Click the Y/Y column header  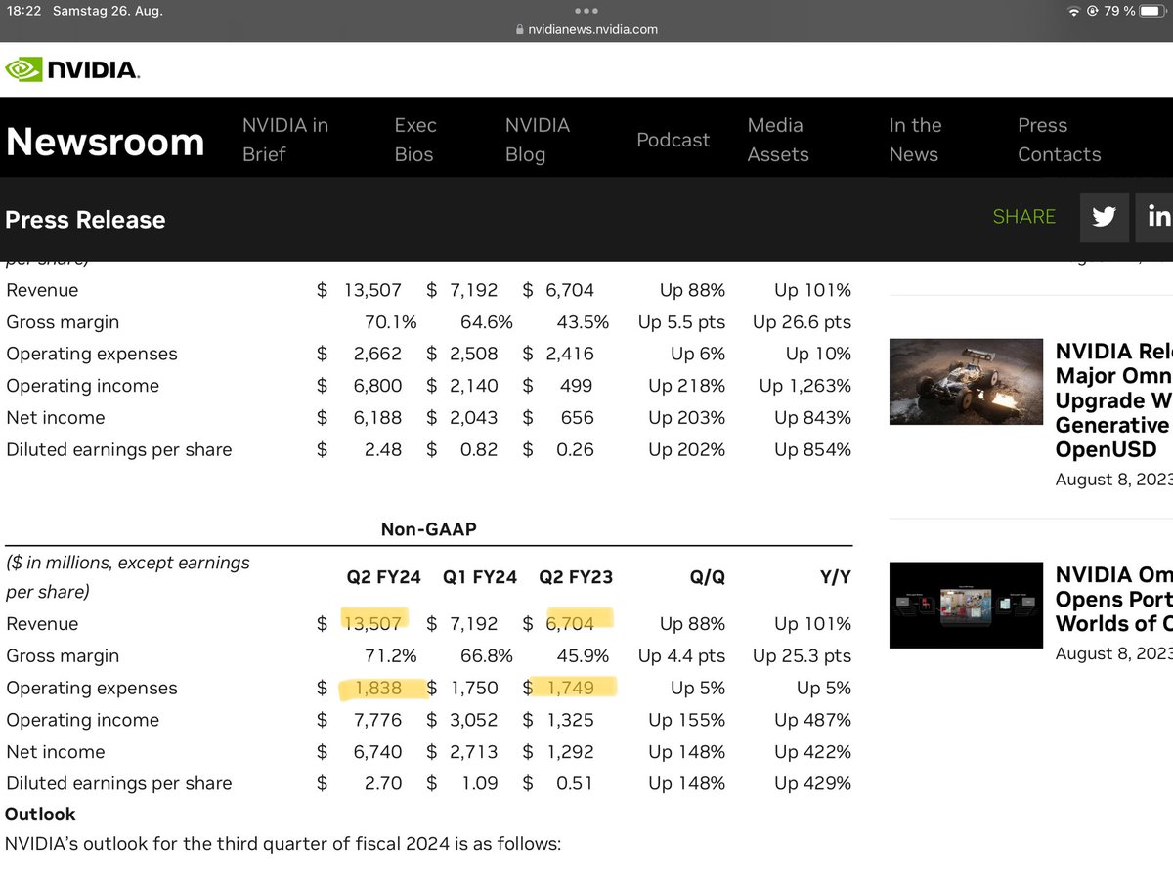click(x=836, y=577)
